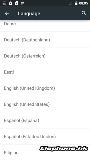Open the search magnifier icon
The height and width of the screenshot is (160, 90).
click(x=84, y=13)
